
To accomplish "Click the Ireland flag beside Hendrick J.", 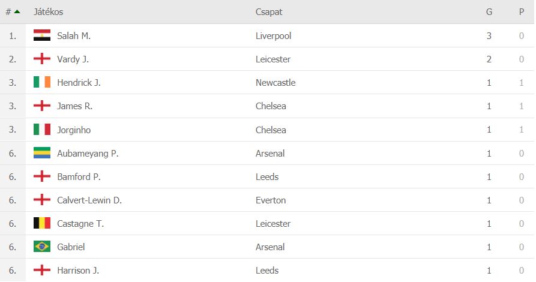I will [42, 82].
